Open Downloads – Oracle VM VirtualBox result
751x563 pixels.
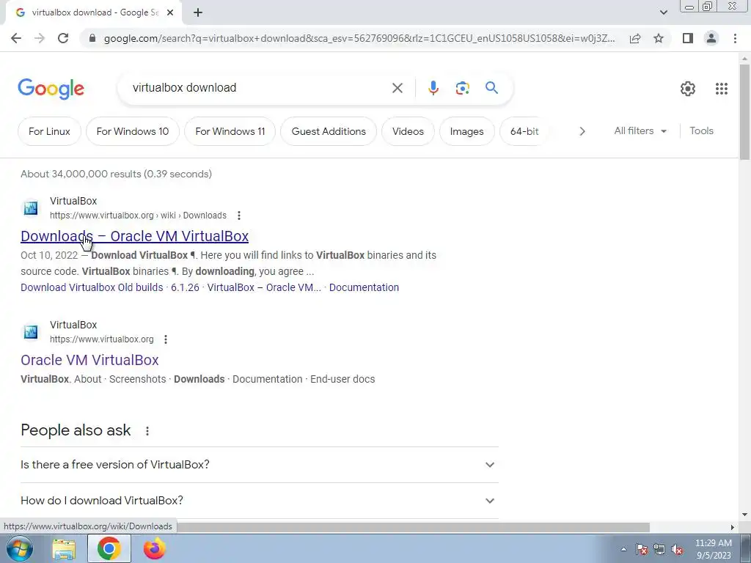tap(135, 236)
